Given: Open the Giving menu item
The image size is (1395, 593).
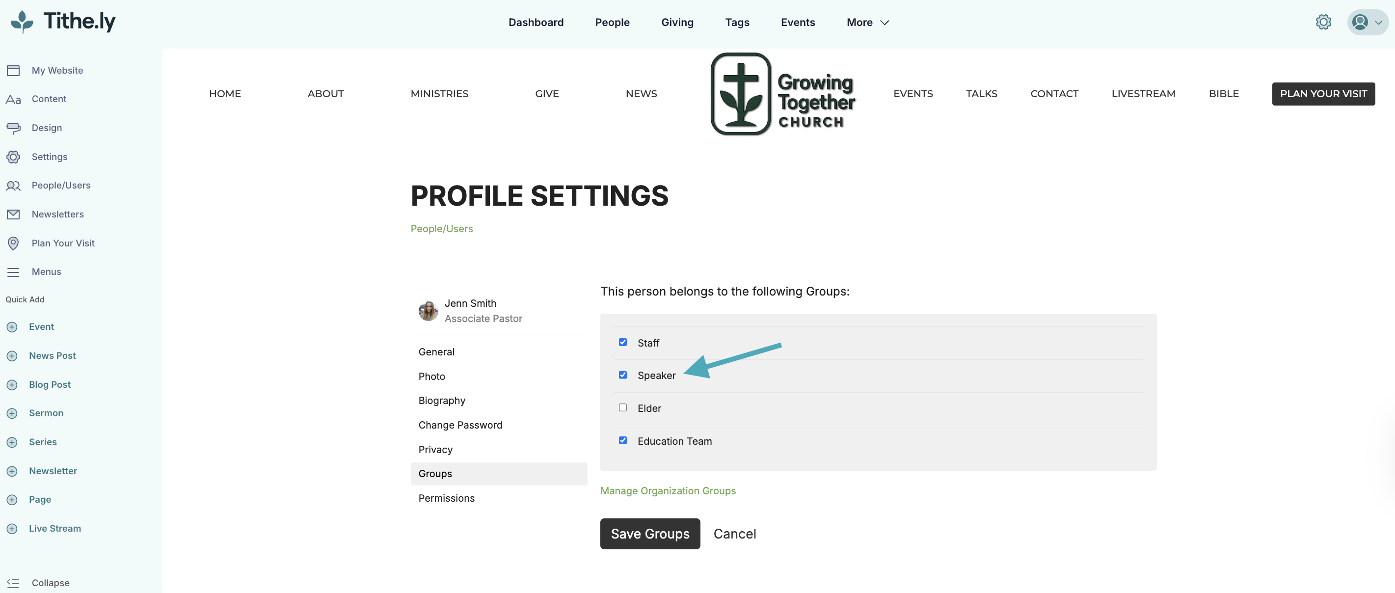Looking at the screenshot, I should point(677,22).
